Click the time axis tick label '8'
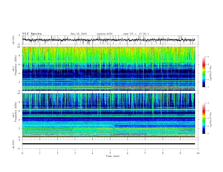The width and height of the screenshot is (223, 172). [x=163, y=153]
